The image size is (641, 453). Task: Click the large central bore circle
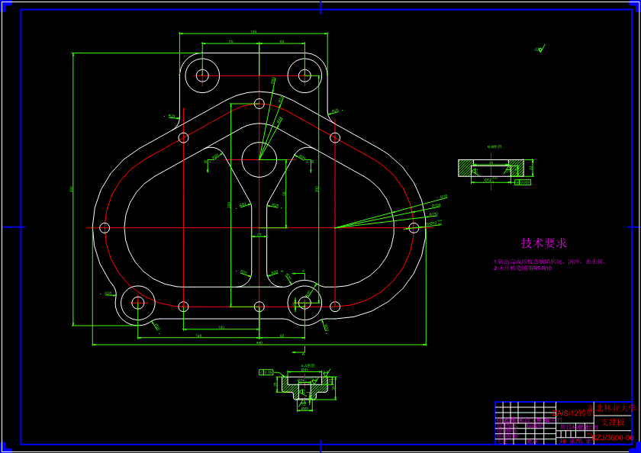click(x=259, y=159)
